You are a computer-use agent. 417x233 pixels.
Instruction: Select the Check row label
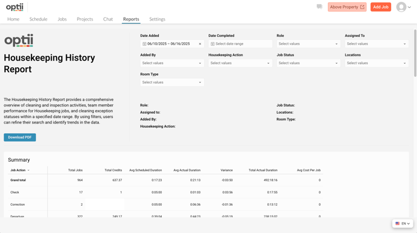coord(15,192)
